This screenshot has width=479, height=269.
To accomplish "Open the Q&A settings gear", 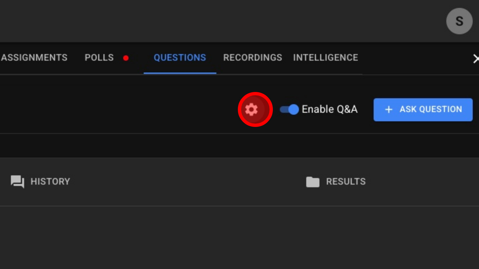I will point(251,109).
